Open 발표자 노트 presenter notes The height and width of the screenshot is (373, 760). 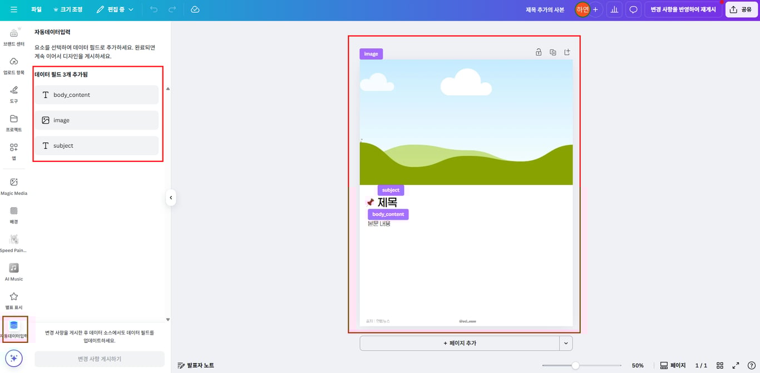(x=196, y=365)
